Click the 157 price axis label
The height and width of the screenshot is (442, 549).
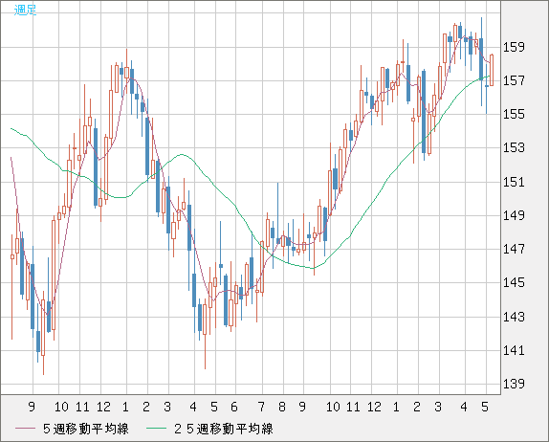coord(514,80)
